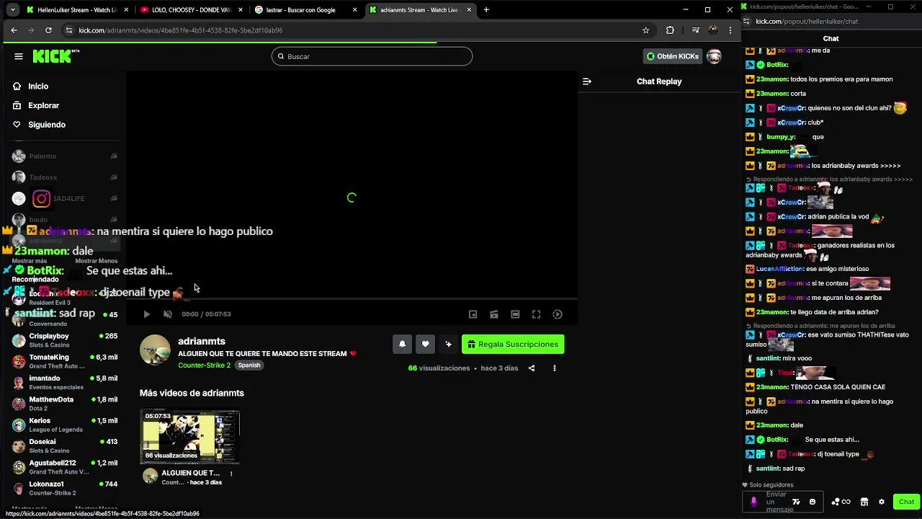Toggle theater mode in video player
Image resolution: width=922 pixels, height=519 pixels.
point(515,314)
